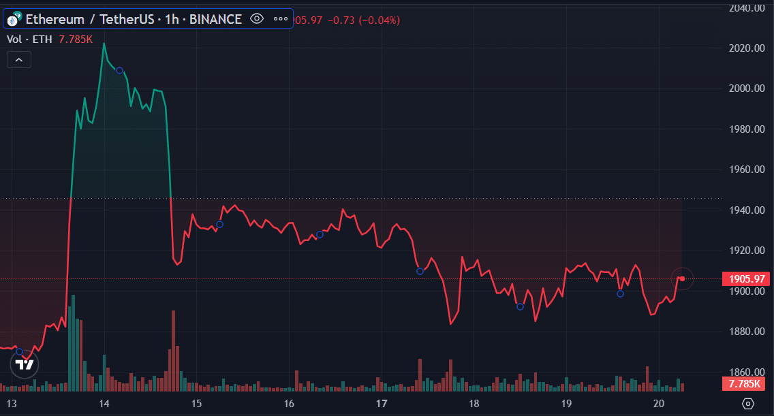Click the pulsing last price dot
This screenshot has width=774, height=416.
coord(682,279)
